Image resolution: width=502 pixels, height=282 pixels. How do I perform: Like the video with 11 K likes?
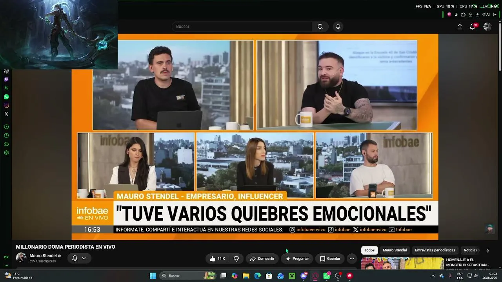coord(217,258)
